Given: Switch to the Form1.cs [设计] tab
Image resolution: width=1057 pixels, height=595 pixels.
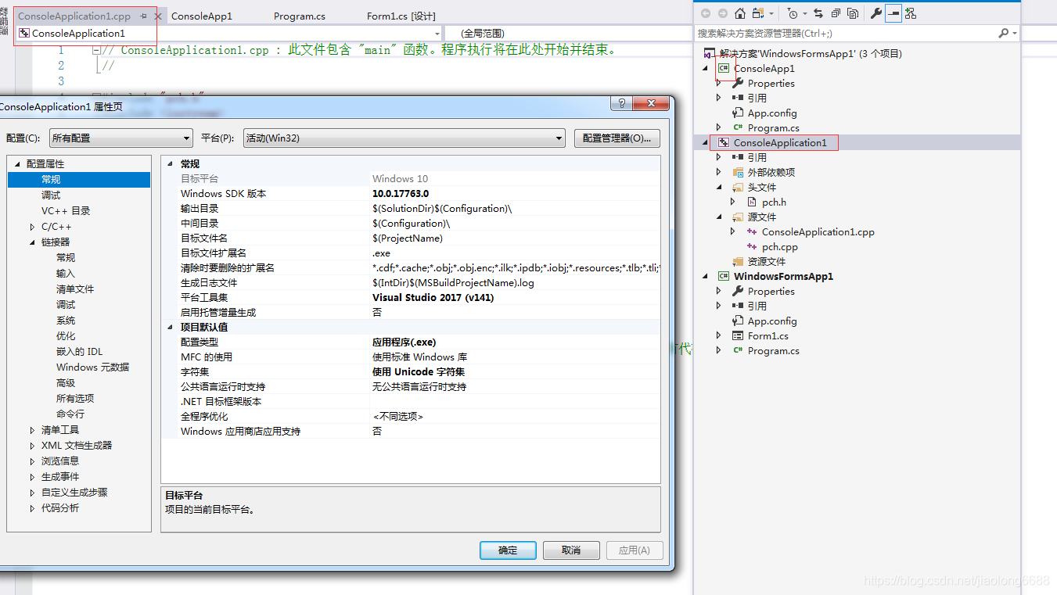Looking at the screenshot, I should tap(401, 16).
